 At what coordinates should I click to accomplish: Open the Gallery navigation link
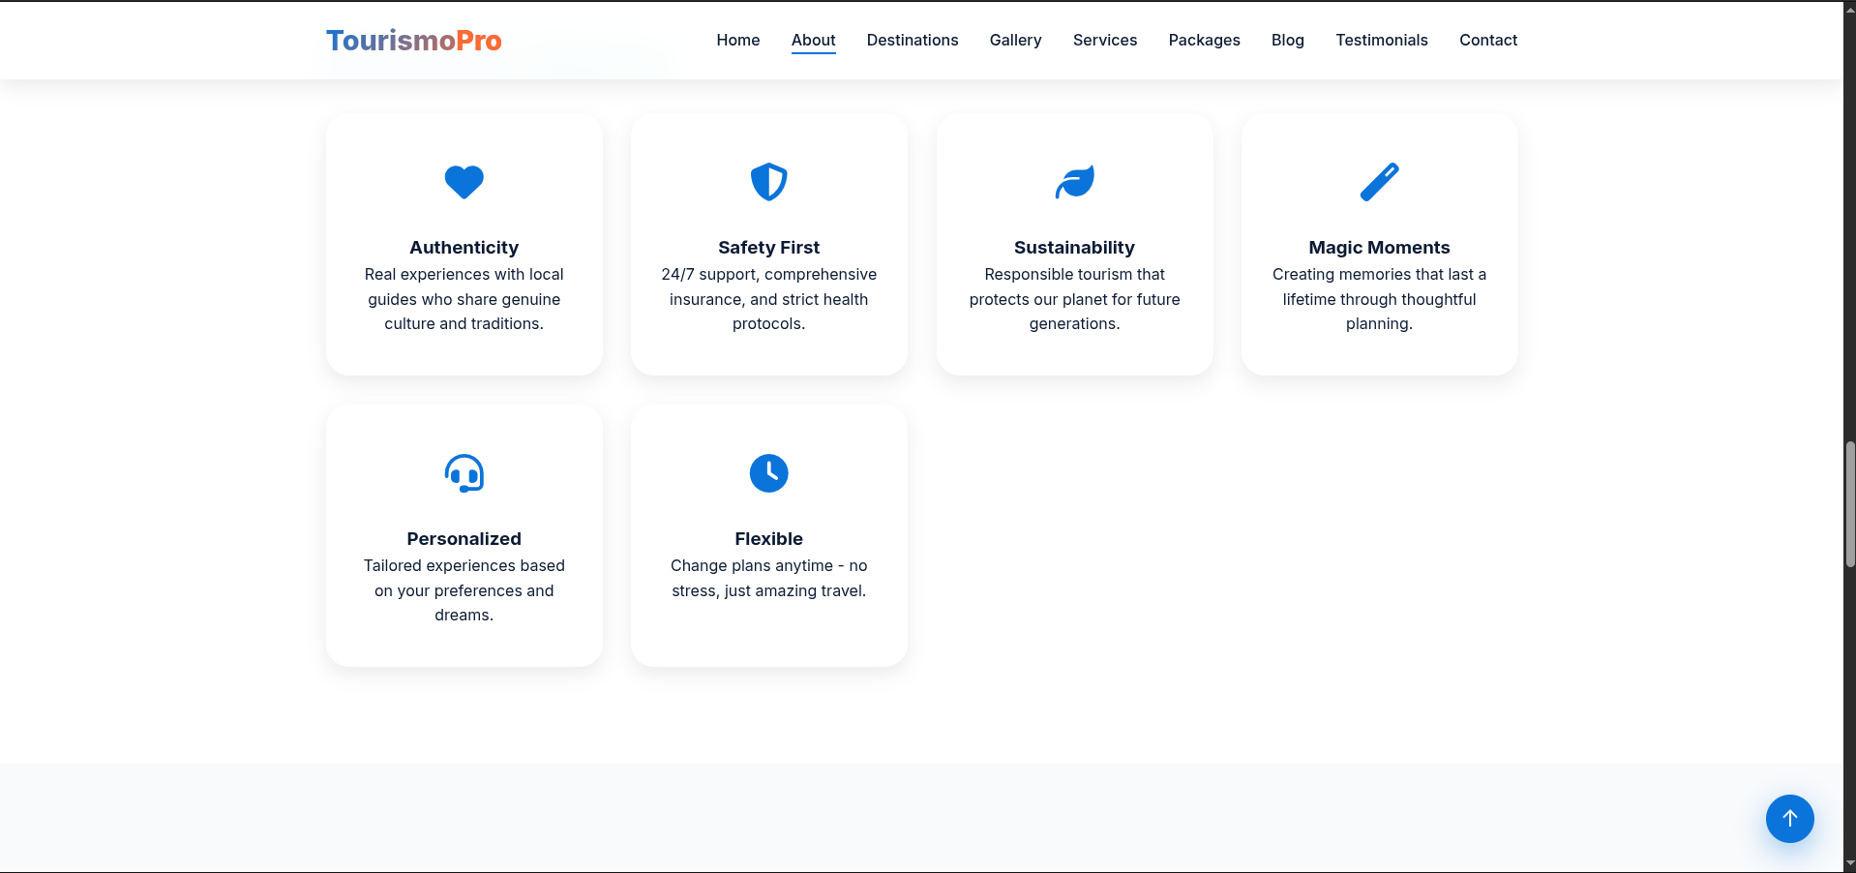point(1015,40)
